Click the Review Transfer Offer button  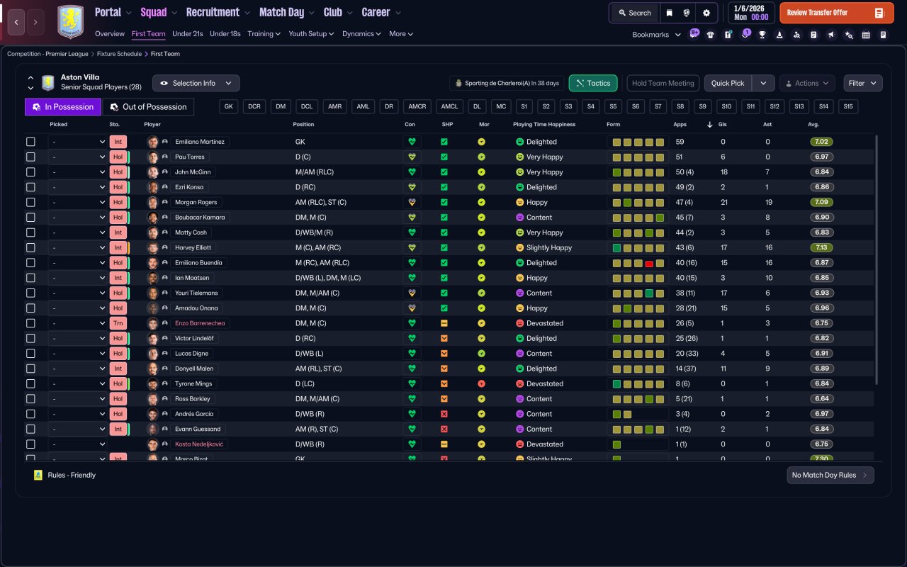837,13
